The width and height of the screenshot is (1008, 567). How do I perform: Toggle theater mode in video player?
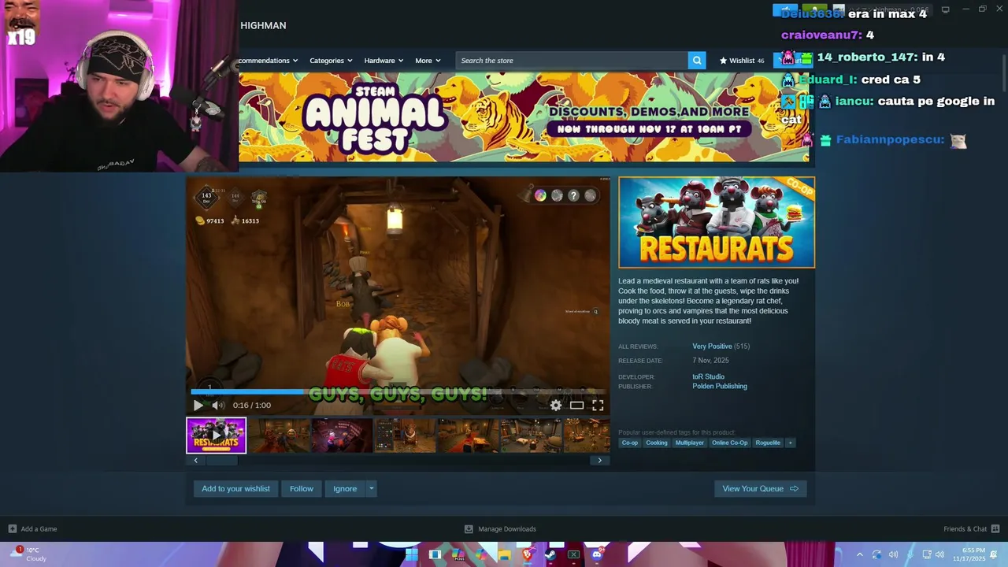(577, 405)
